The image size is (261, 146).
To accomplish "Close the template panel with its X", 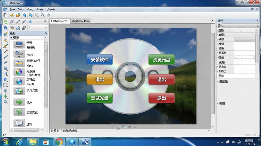I will tap(46, 33).
